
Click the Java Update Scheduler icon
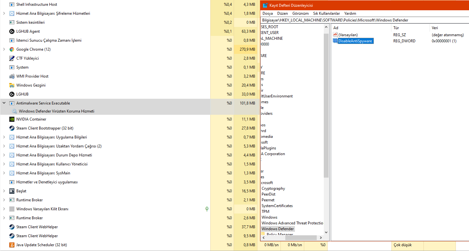[12, 245]
